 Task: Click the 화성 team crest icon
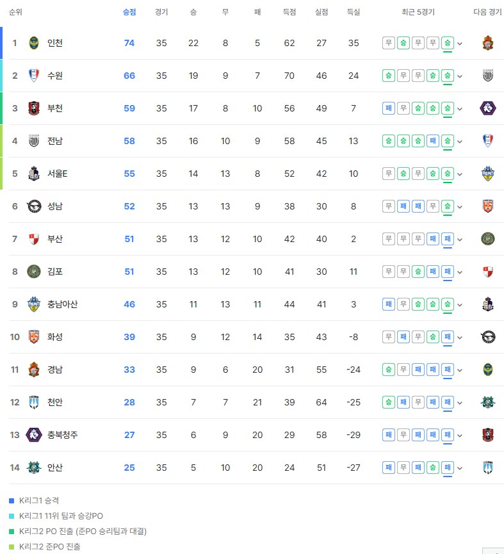(34, 337)
